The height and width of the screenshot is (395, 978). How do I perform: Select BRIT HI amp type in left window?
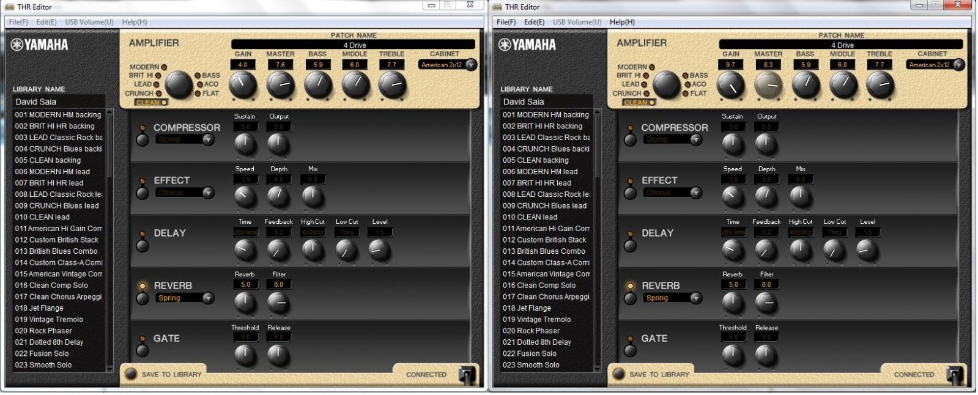click(x=144, y=75)
